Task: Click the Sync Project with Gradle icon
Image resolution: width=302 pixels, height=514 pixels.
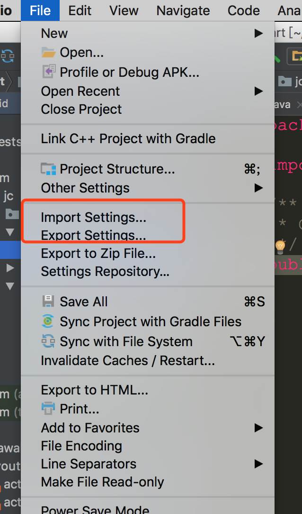Action: coord(48,321)
